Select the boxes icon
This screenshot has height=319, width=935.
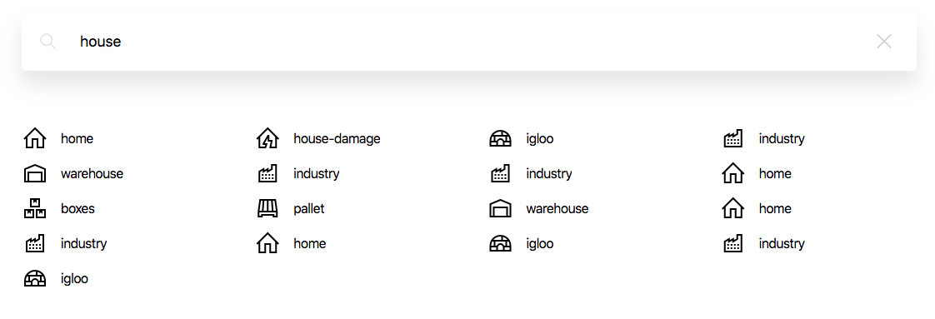[x=35, y=209]
